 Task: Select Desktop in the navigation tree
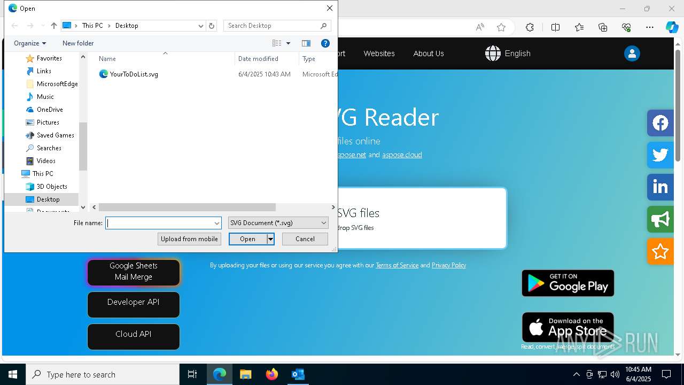pos(48,199)
